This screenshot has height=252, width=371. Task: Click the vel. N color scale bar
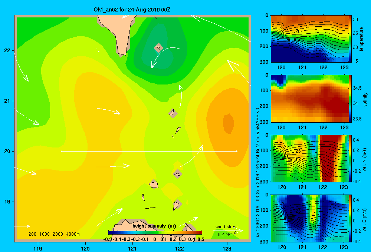[x=350, y=158]
